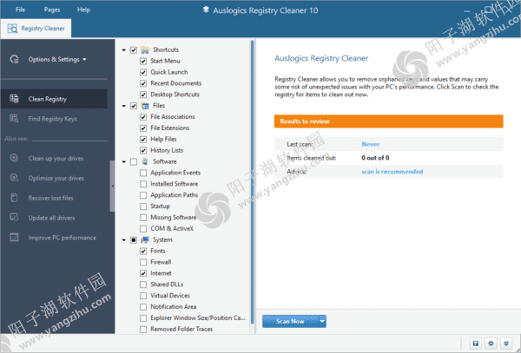521x353 pixels.
Task: Select the History Lists row
Action: [167, 150]
